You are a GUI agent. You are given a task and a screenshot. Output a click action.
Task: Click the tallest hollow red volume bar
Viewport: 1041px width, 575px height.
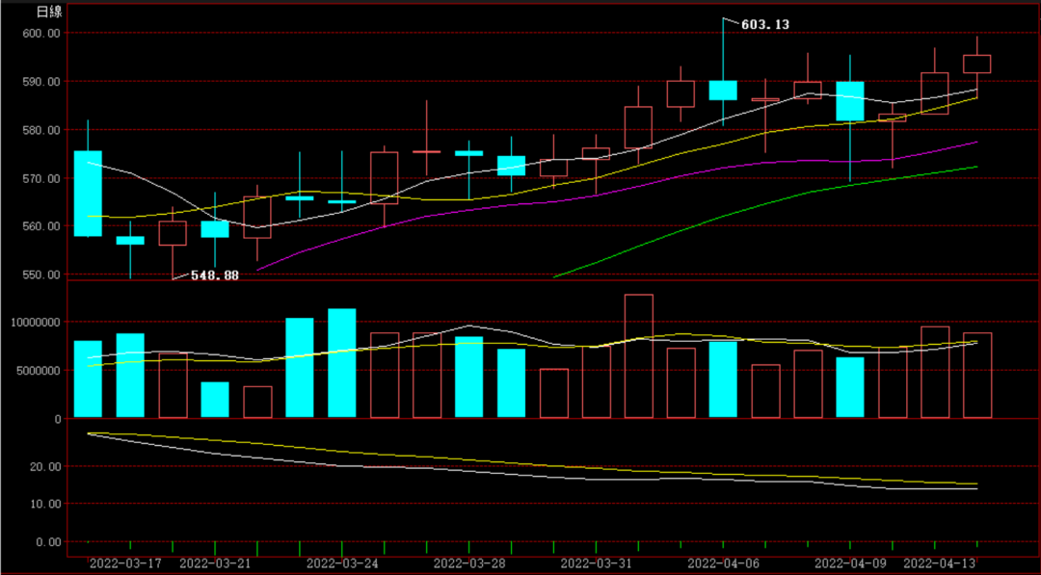(639, 356)
